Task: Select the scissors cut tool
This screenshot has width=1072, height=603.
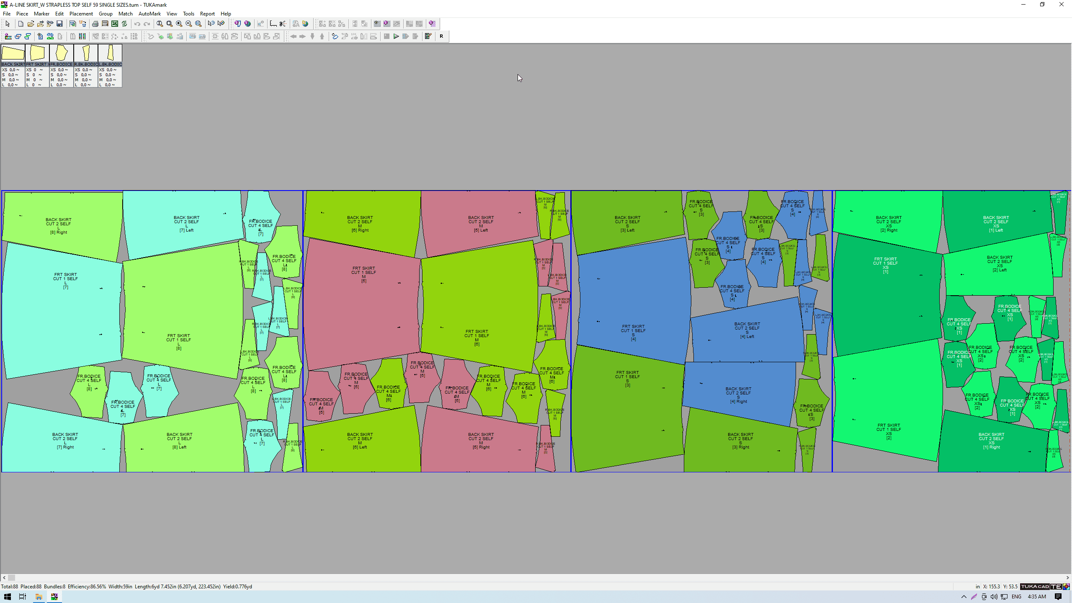Action: [283, 24]
